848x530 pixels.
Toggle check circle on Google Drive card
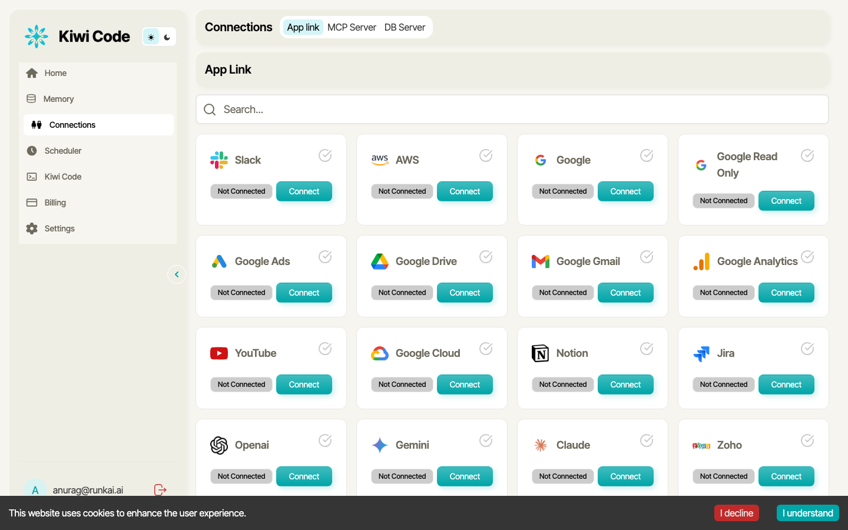tap(486, 257)
